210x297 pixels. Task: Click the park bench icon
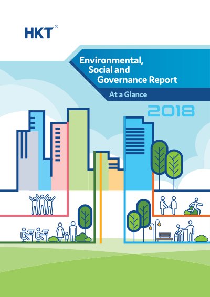click(x=165, y=237)
